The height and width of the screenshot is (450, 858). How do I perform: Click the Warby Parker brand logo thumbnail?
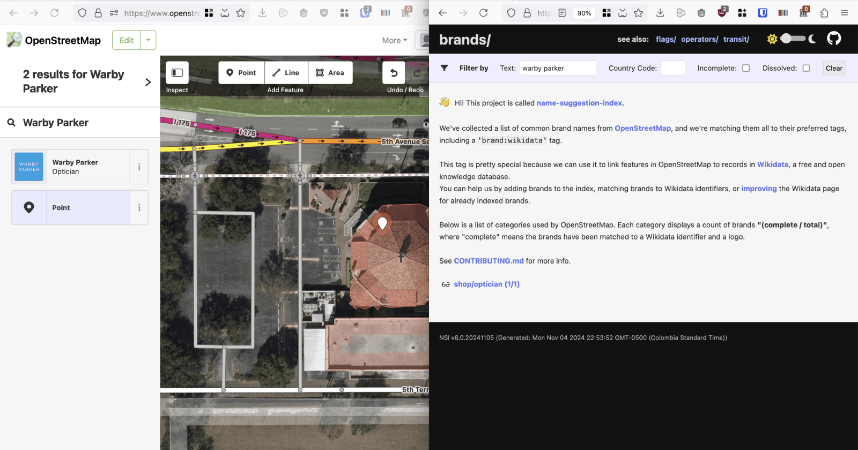[29, 167]
